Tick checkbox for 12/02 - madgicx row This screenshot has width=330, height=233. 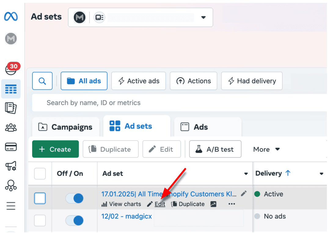[x=40, y=220]
